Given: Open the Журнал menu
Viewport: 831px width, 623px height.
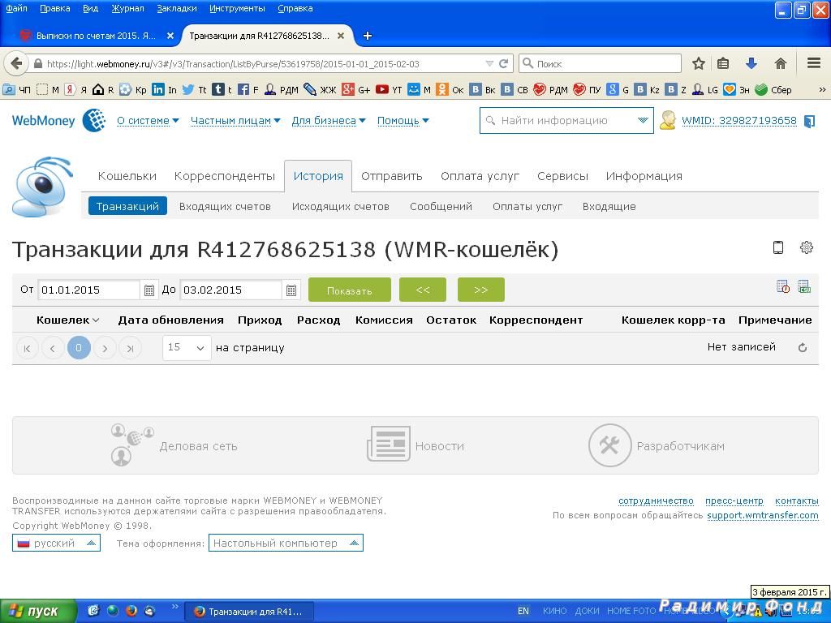Looking at the screenshot, I should [127, 8].
